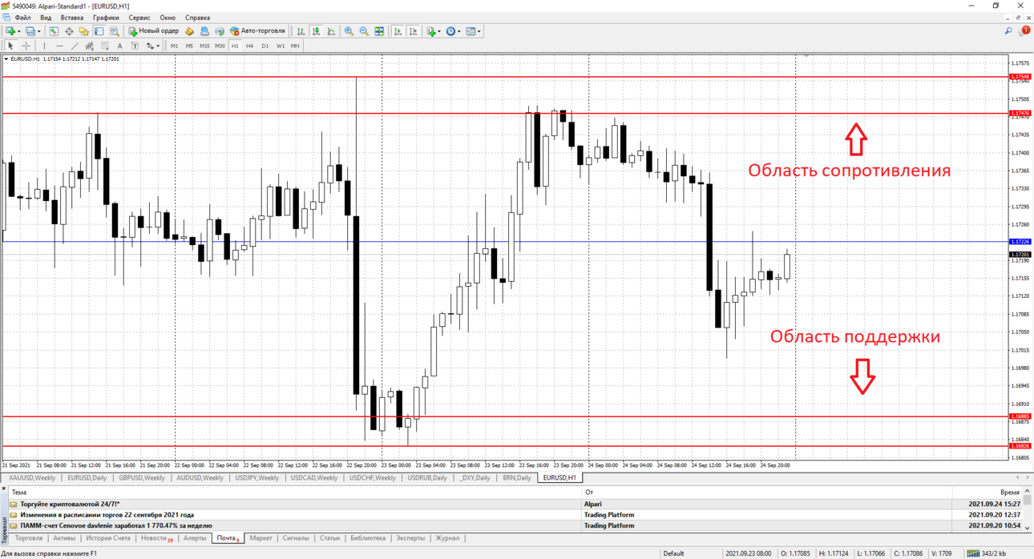
Task: Set timeframe to H4
Action: (250, 46)
